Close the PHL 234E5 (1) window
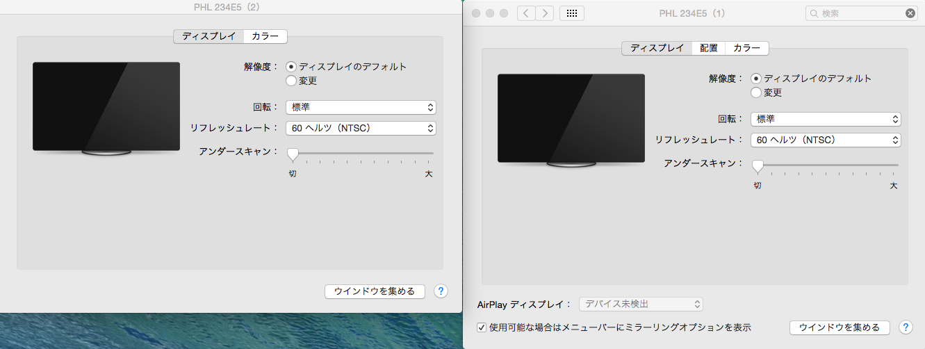 coord(476,13)
